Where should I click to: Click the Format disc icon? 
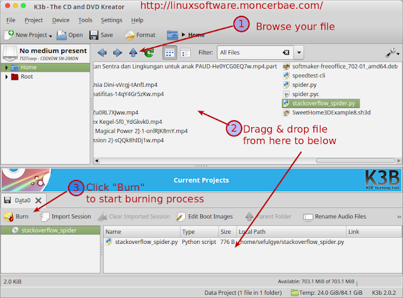point(130,35)
